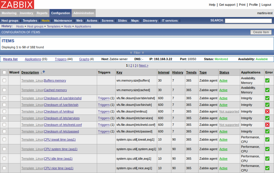The height and width of the screenshot is (173, 274).
Task: Click Active status for Cached memory
Action: pyautogui.click(x=223, y=90)
